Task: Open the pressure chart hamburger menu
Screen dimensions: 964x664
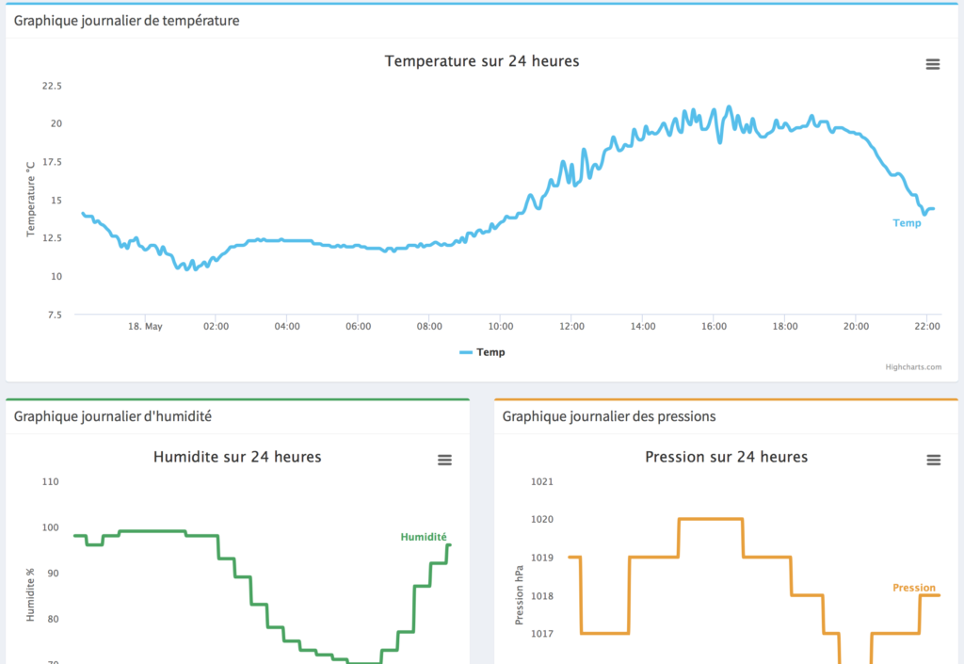Action: pyautogui.click(x=933, y=460)
